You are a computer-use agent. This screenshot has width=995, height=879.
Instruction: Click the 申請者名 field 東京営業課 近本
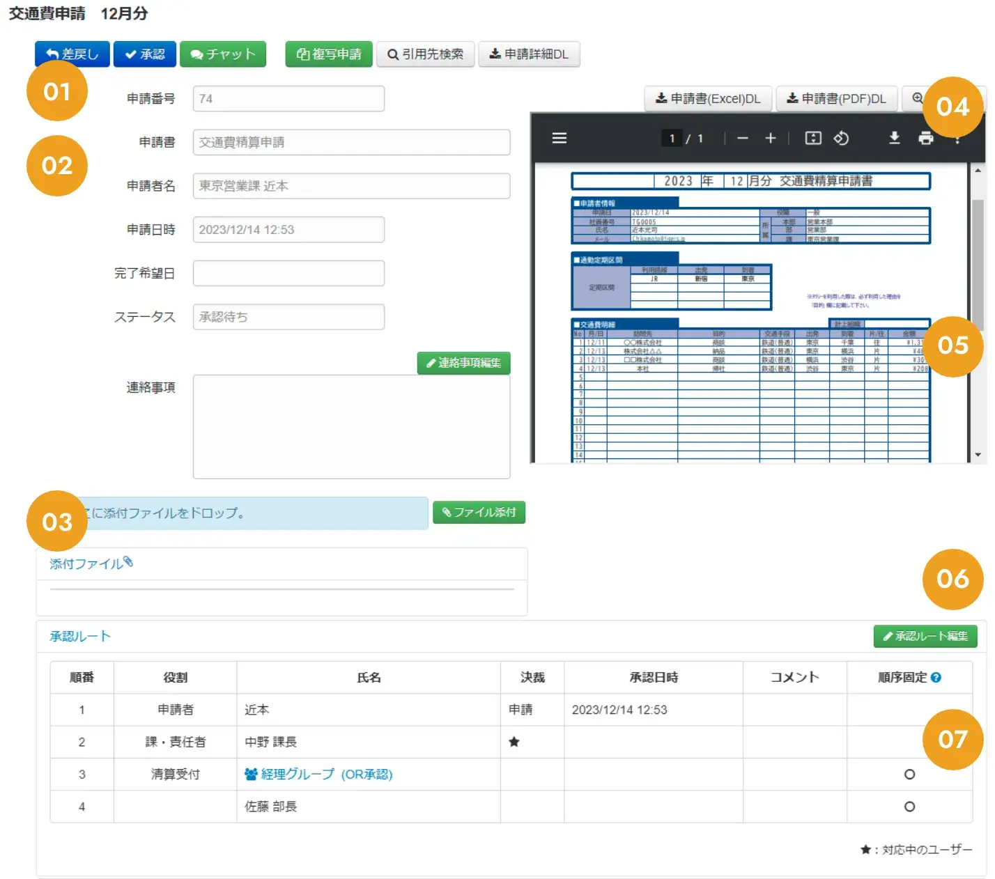(x=351, y=186)
